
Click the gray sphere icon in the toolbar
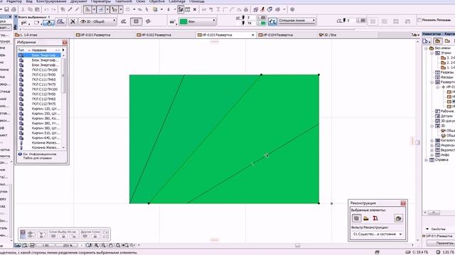tap(292, 9)
